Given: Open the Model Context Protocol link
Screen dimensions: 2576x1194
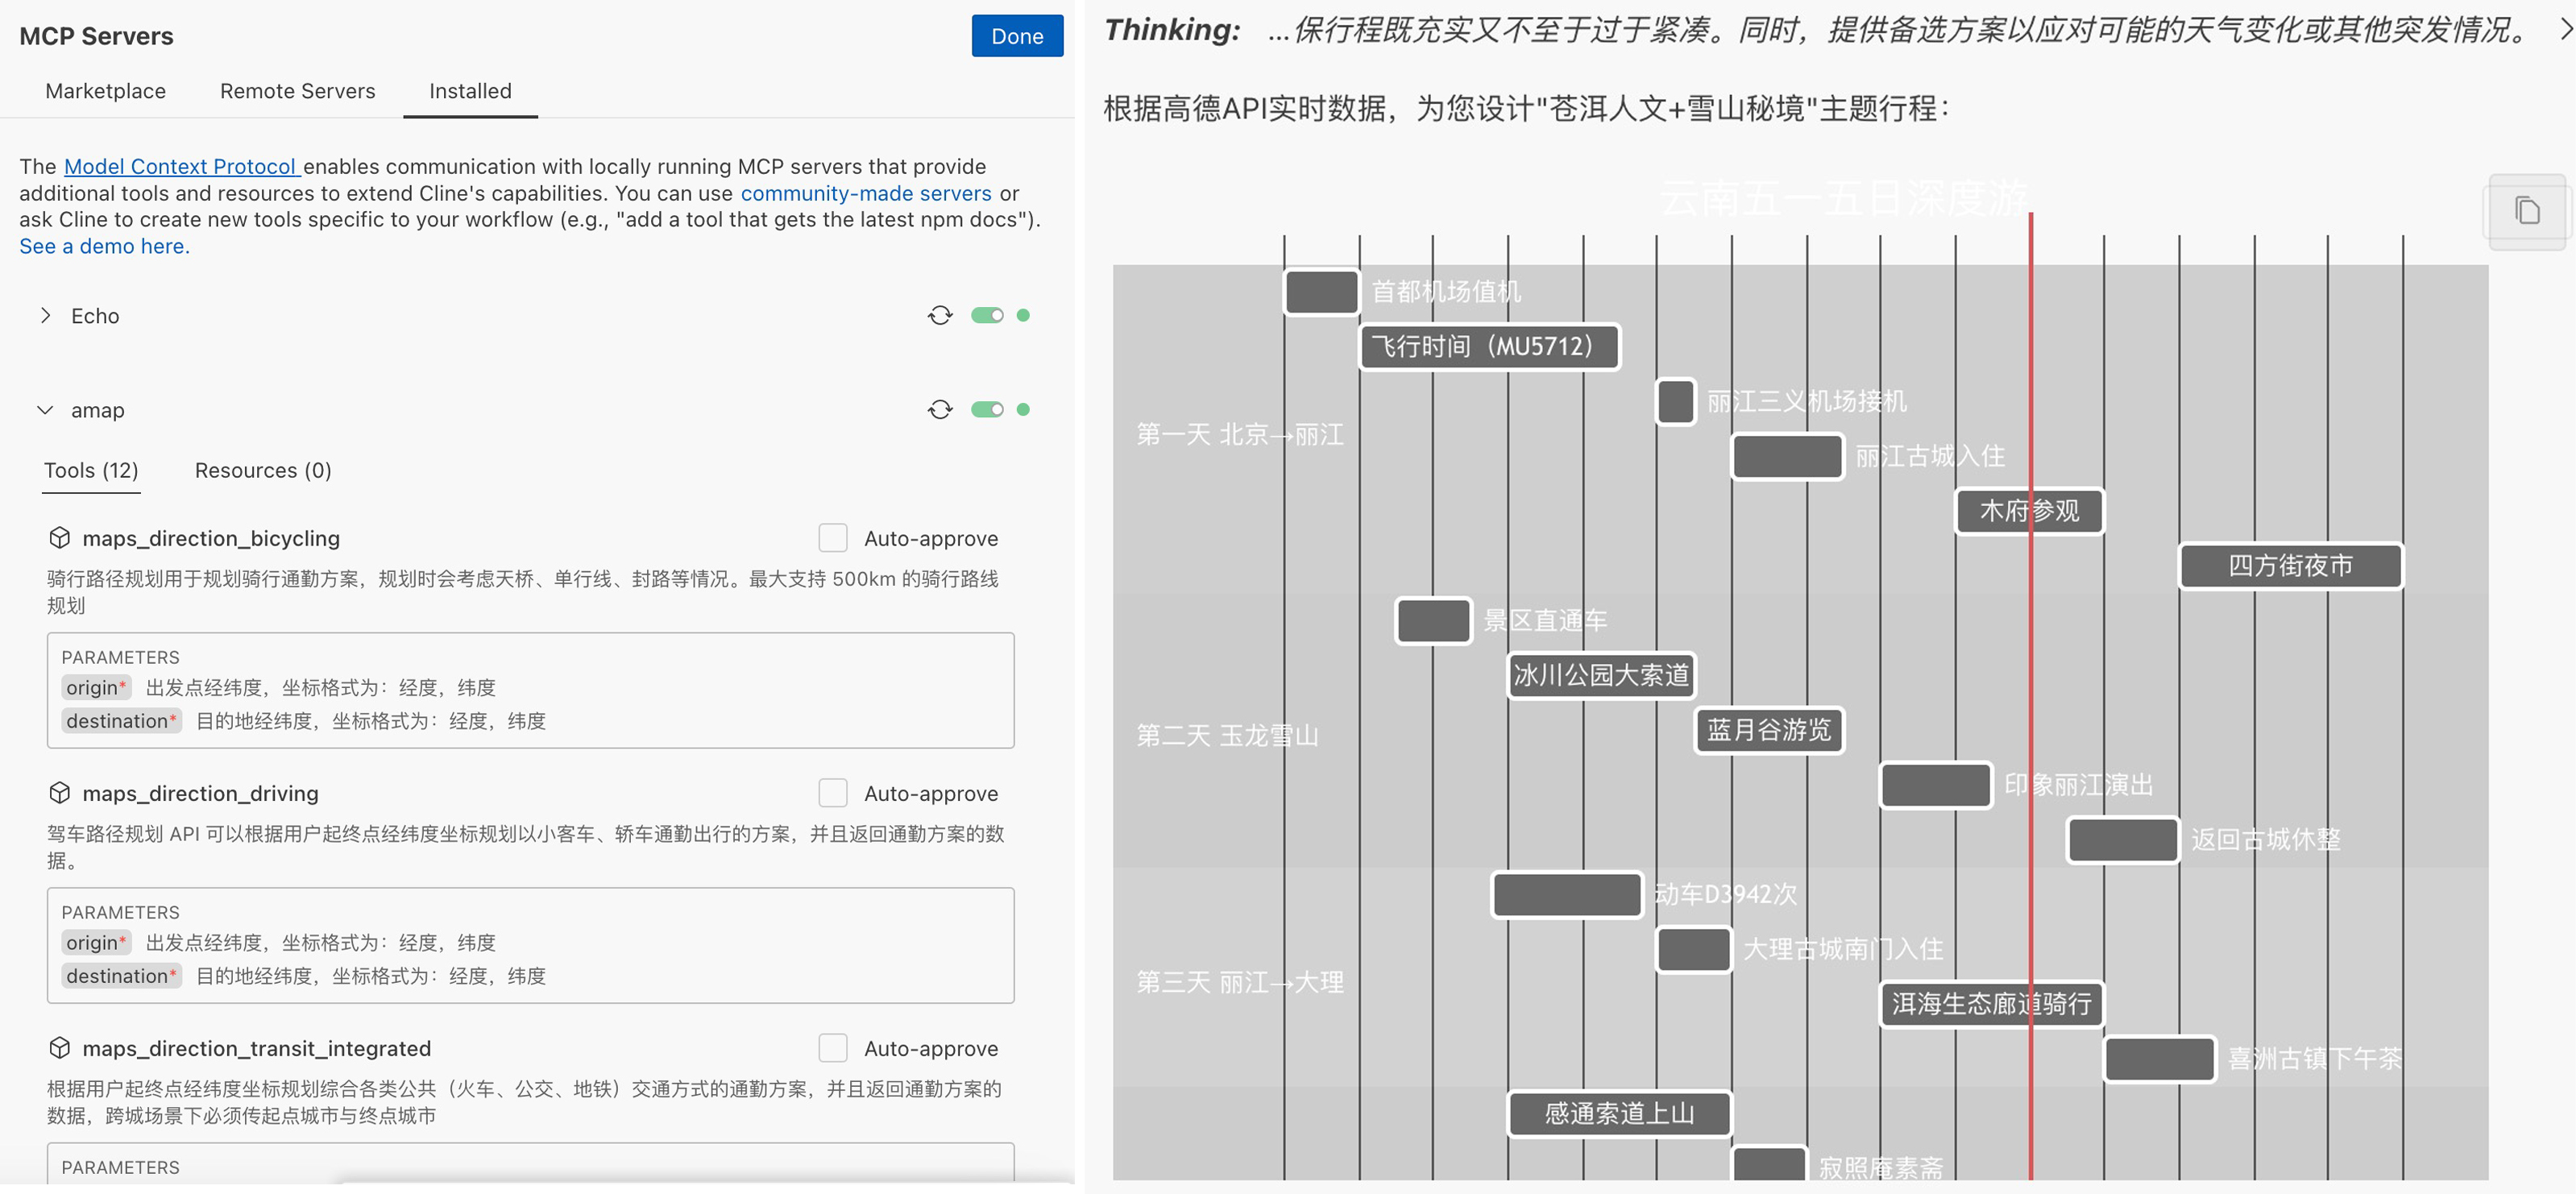Looking at the screenshot, I should pyautogui.click(x=182, y=166).
